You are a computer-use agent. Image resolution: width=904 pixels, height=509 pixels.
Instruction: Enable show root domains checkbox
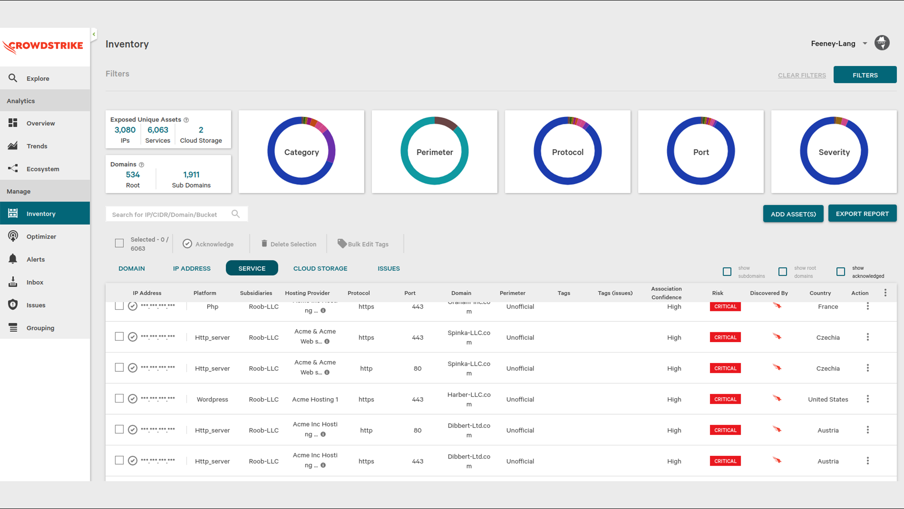(783, 272)
